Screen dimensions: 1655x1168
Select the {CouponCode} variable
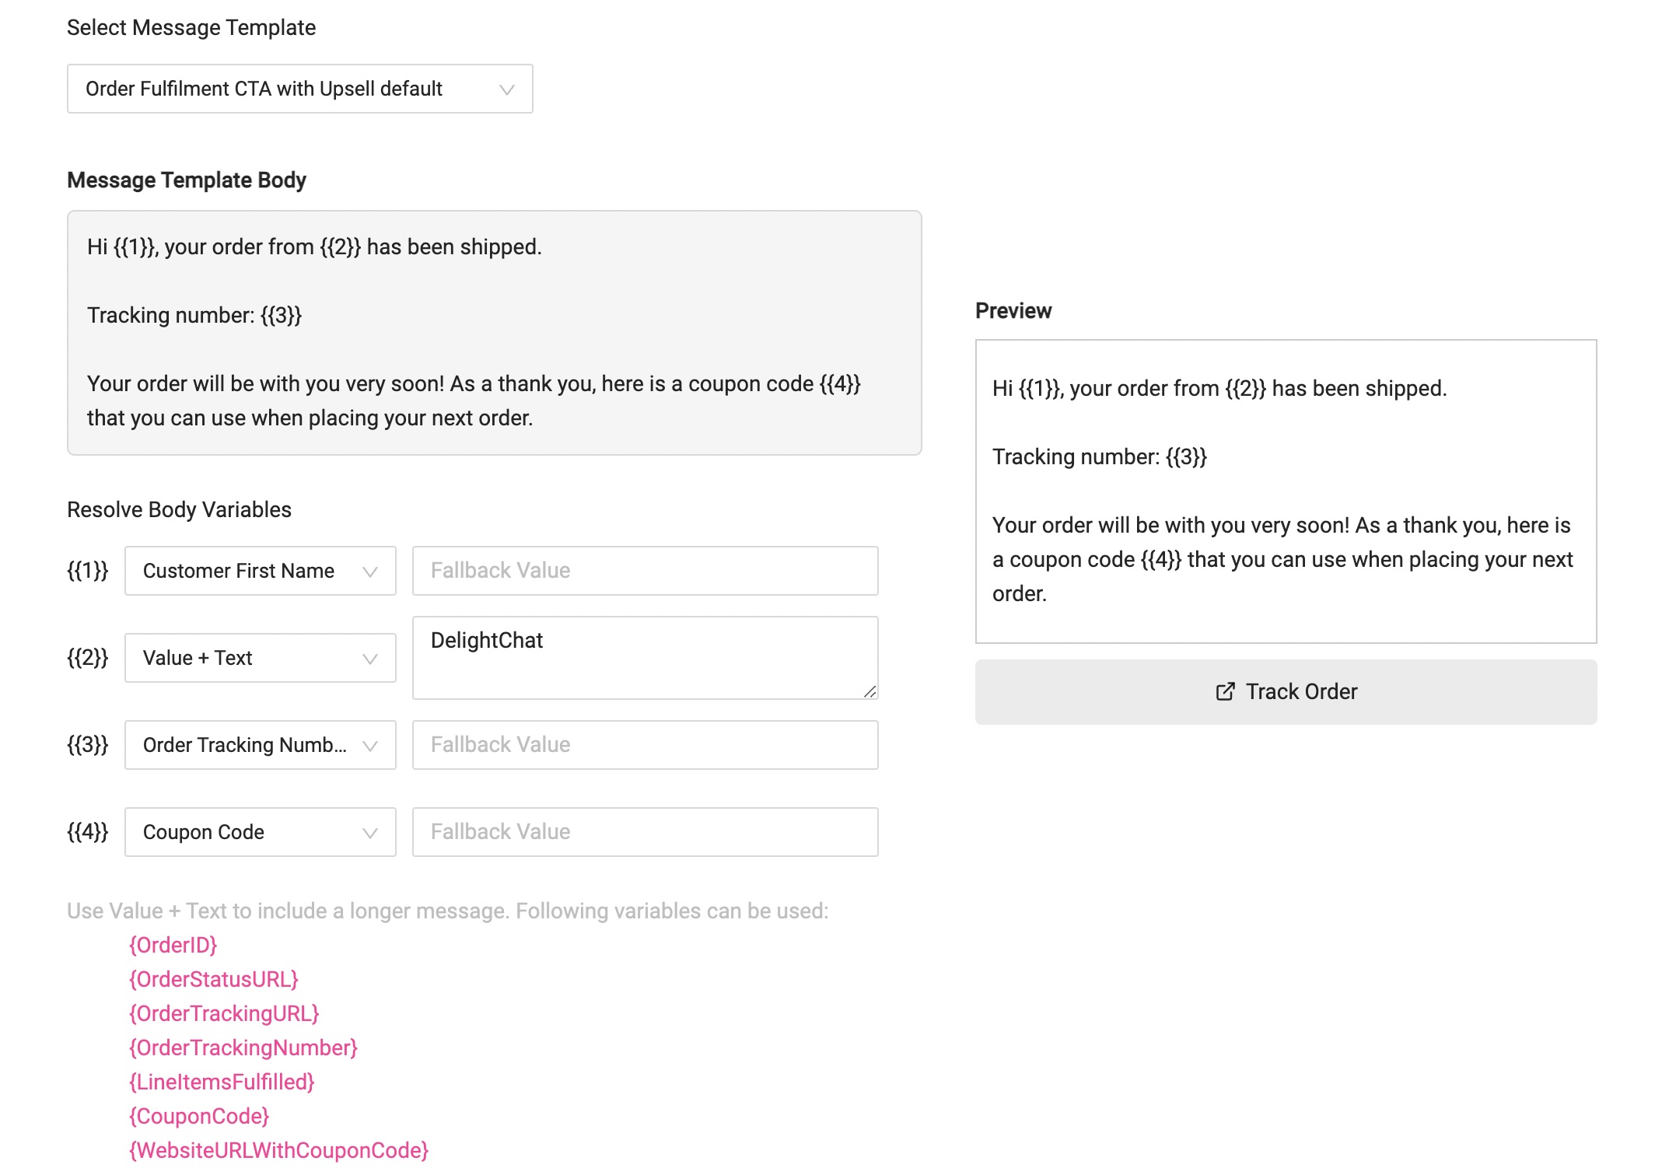pyautogui.click(x=199, y=1116)
